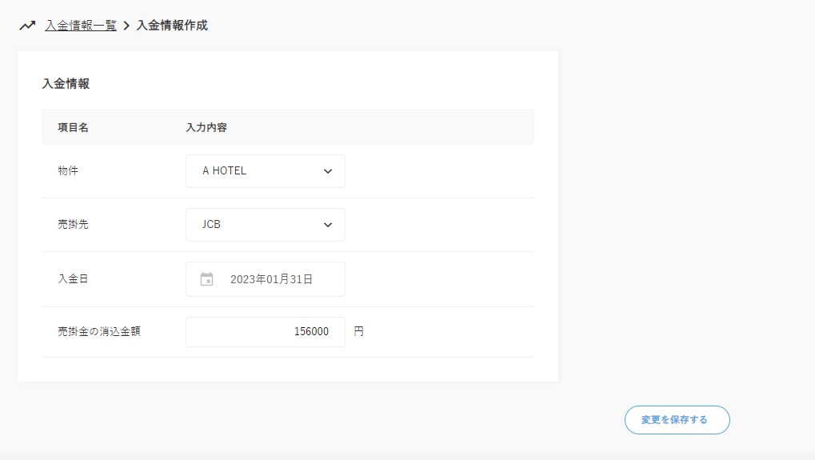
Task: Expand the JCB 売掛先 dropdown
Action: [x=256, y=225]
